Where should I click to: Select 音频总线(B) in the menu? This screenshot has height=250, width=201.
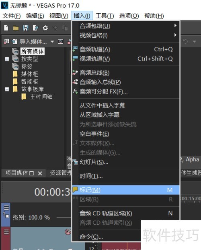(x=126, y=73)
